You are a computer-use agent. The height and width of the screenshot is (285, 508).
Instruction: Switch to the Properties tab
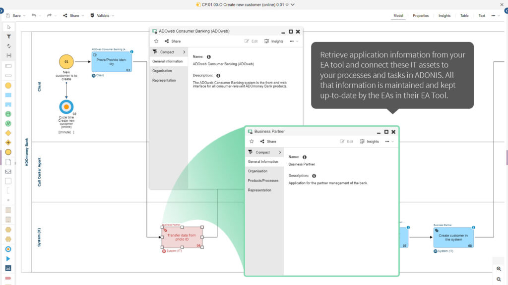click(421, 15)
